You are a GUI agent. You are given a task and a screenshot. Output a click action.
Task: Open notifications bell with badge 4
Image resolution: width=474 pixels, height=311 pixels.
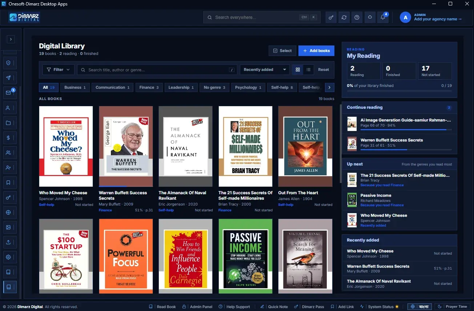point(383,17)
